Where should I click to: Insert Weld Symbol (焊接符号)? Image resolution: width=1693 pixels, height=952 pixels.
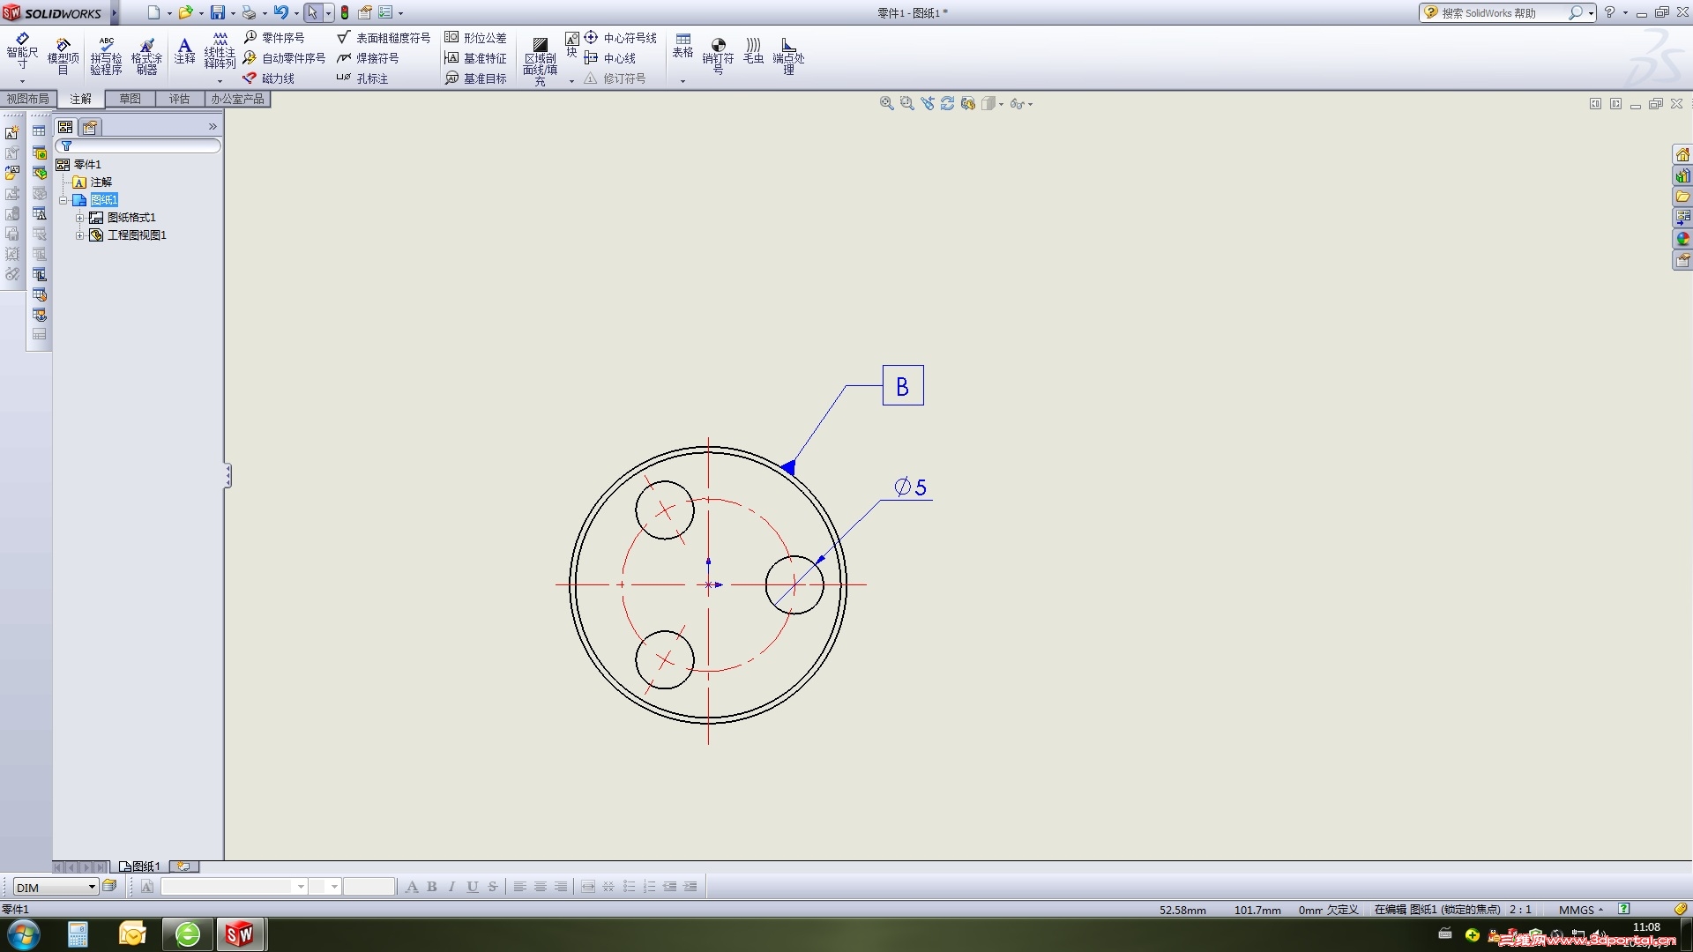(368, 57)
